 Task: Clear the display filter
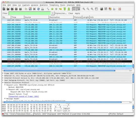click(x=71, y=13)
